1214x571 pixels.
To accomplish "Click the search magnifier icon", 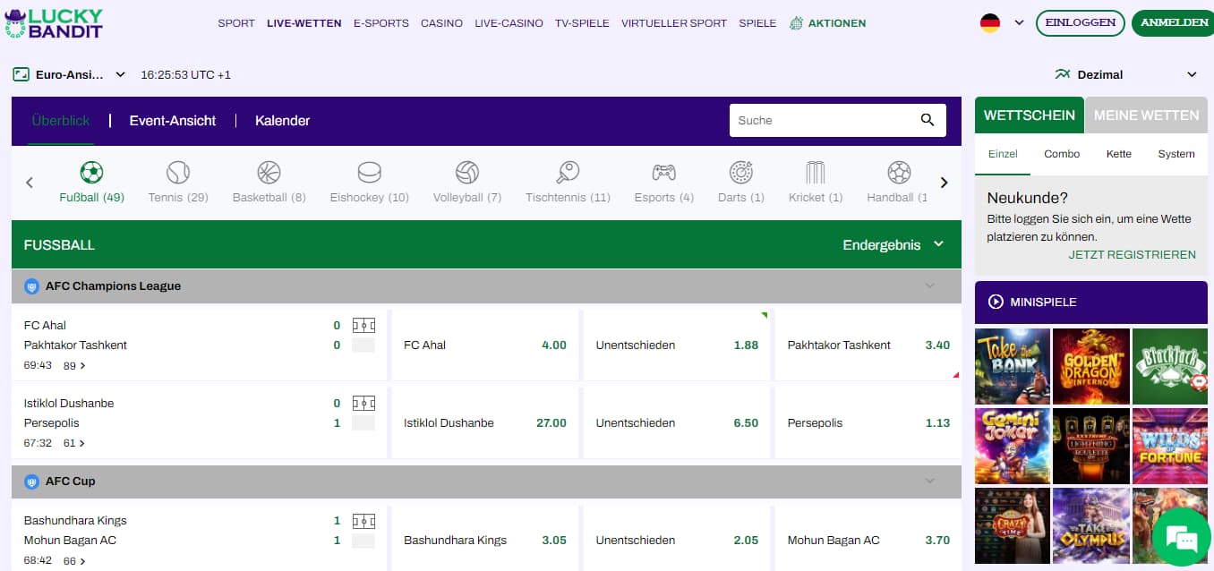I will coord(928,120).
